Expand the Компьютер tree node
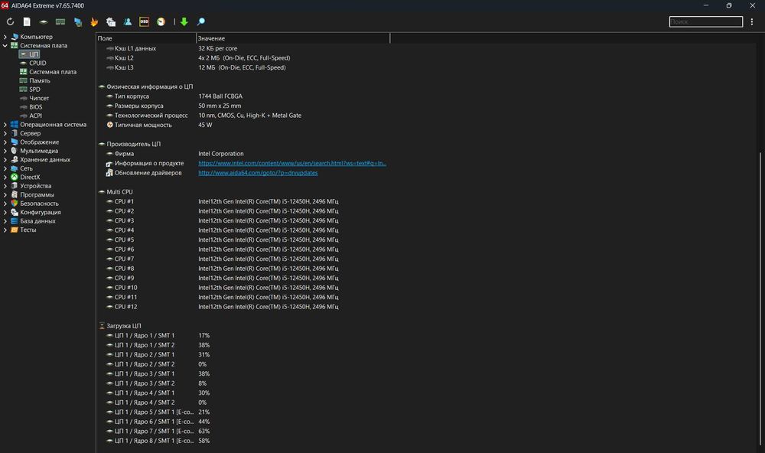Viewport: 765px width, 453px height. [x=5, y=37]
